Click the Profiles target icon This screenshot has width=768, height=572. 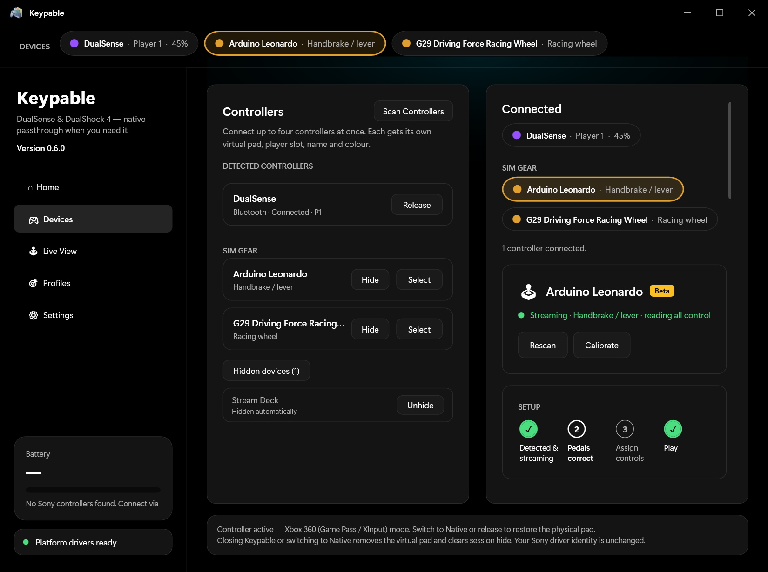click(34, 283)
